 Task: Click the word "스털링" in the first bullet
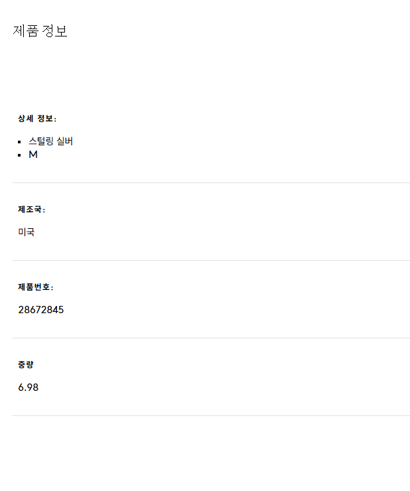tap(41, 141)
